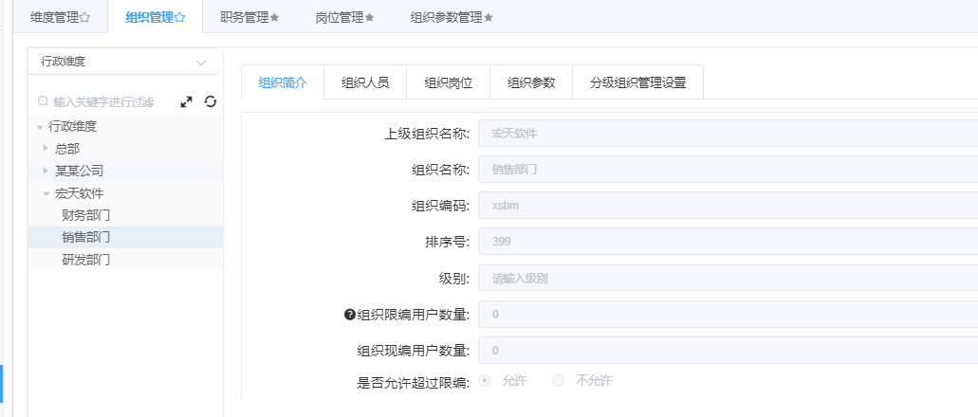Select 财务部门 in the organization tree
978x417 pixels.
(86, 214)
